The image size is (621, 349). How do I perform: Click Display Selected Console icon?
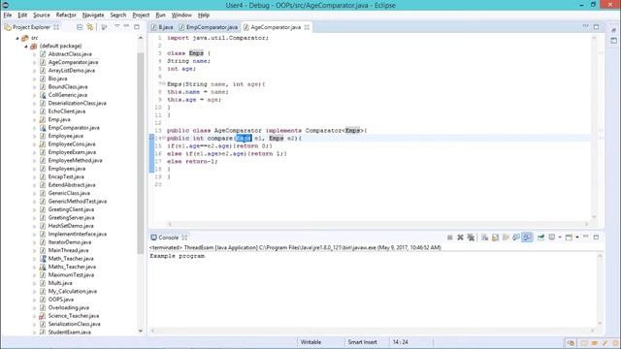pos(552,238)
